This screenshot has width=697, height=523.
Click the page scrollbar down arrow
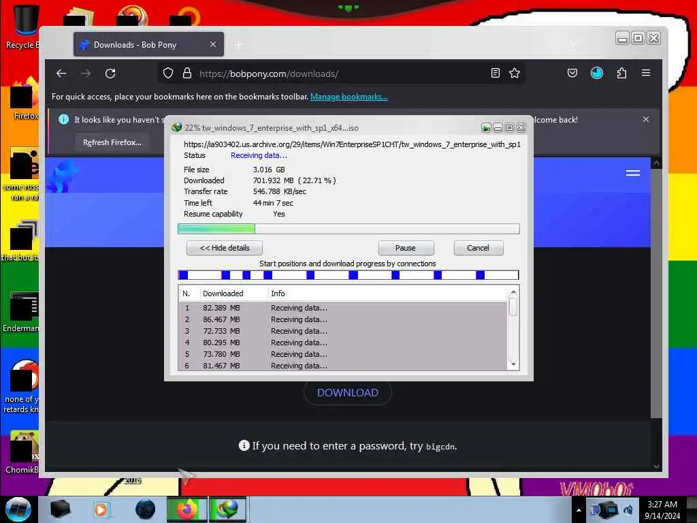tap(656, 466)
